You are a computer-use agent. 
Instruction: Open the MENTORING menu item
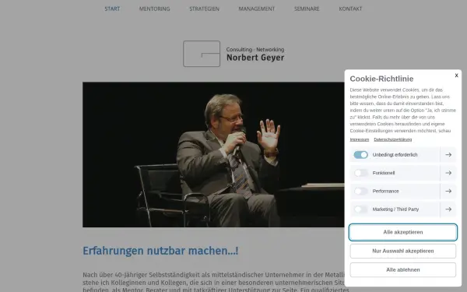click(x=155, y=9)
